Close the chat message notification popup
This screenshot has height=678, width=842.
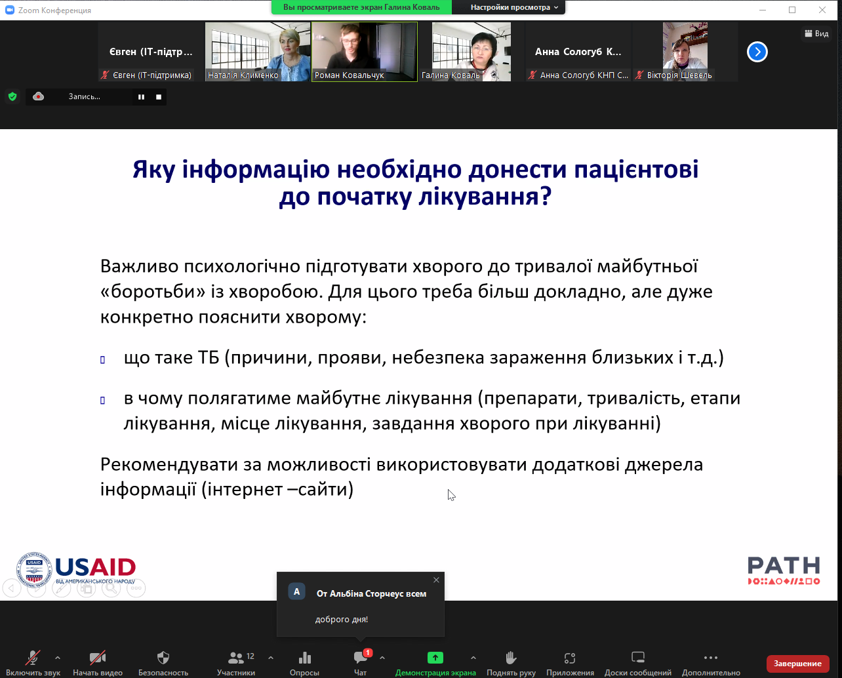(x=437, y=580)
